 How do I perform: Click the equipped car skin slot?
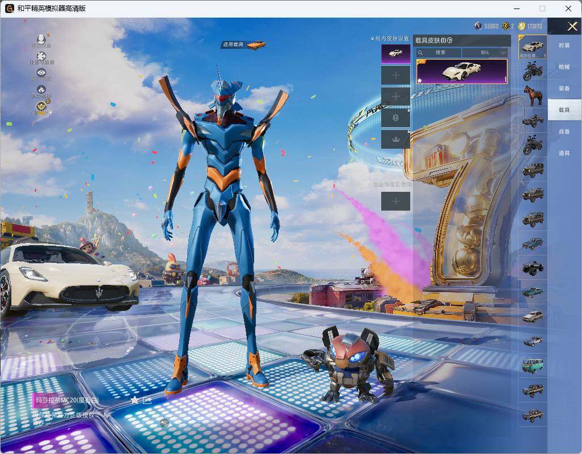pos(396,54)
